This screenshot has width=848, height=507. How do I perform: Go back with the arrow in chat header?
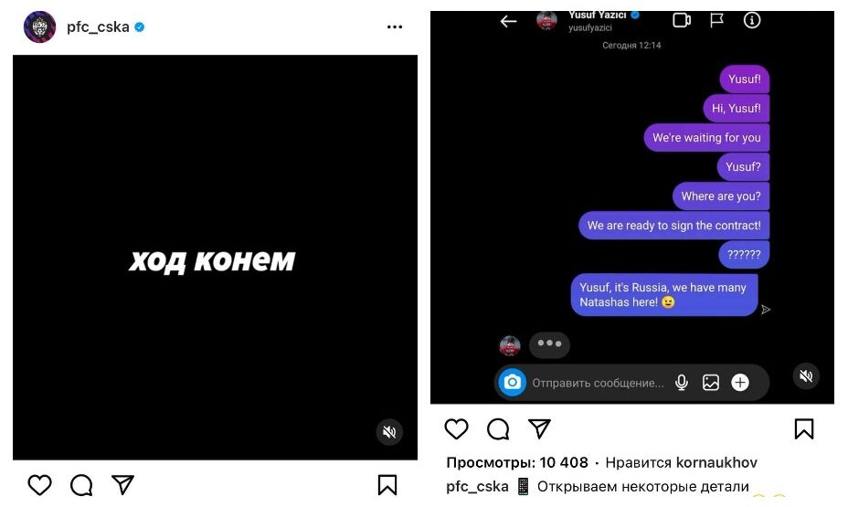(x=508, y=22)
